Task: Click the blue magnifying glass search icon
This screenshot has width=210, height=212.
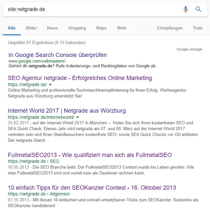Action: click(199, 9)
